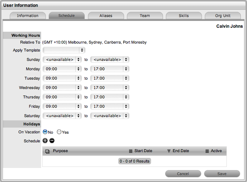Click the select-all icon beside Purpose column
This screenshot has width=247, height=182.
click(x=47, y=151)
